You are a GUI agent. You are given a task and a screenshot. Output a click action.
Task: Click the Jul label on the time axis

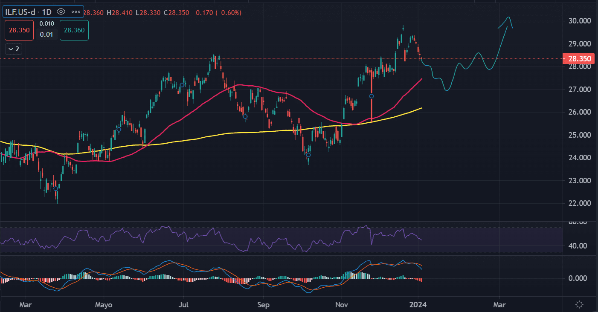click(184, 305)
